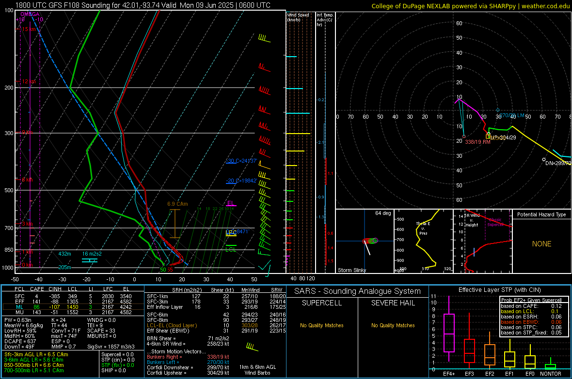Click the SFC-1km shear row
This screenshot has height=379, width=572.
216,296
